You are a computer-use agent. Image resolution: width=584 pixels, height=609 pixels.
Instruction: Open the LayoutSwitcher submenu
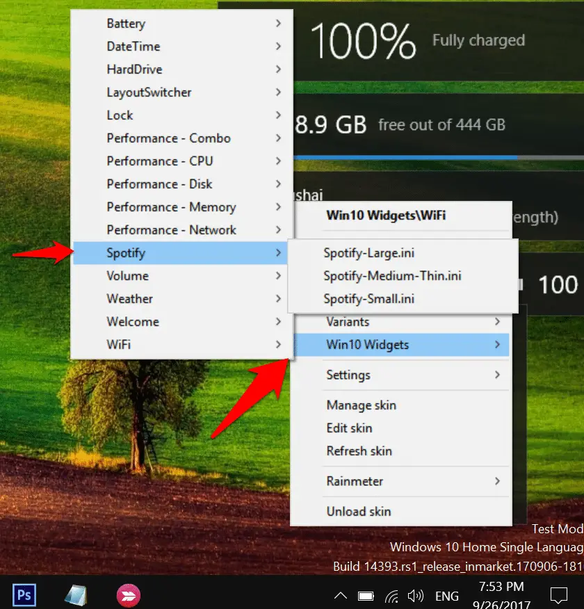(180, 92)
